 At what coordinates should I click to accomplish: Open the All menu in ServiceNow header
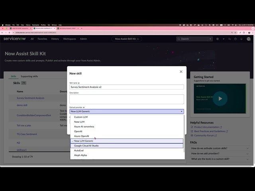(32, 39)
